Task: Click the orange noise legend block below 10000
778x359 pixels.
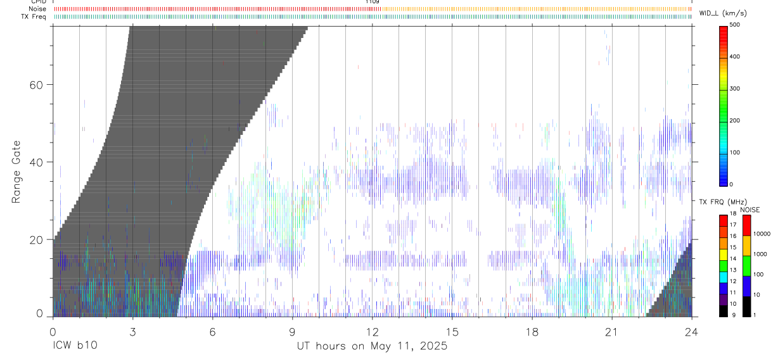Action: click(746, 246)
